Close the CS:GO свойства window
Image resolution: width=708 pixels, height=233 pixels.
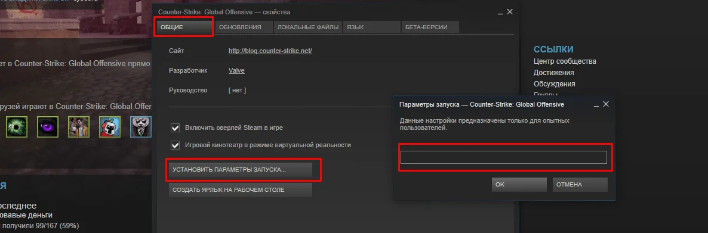click(x=510, y=12)
